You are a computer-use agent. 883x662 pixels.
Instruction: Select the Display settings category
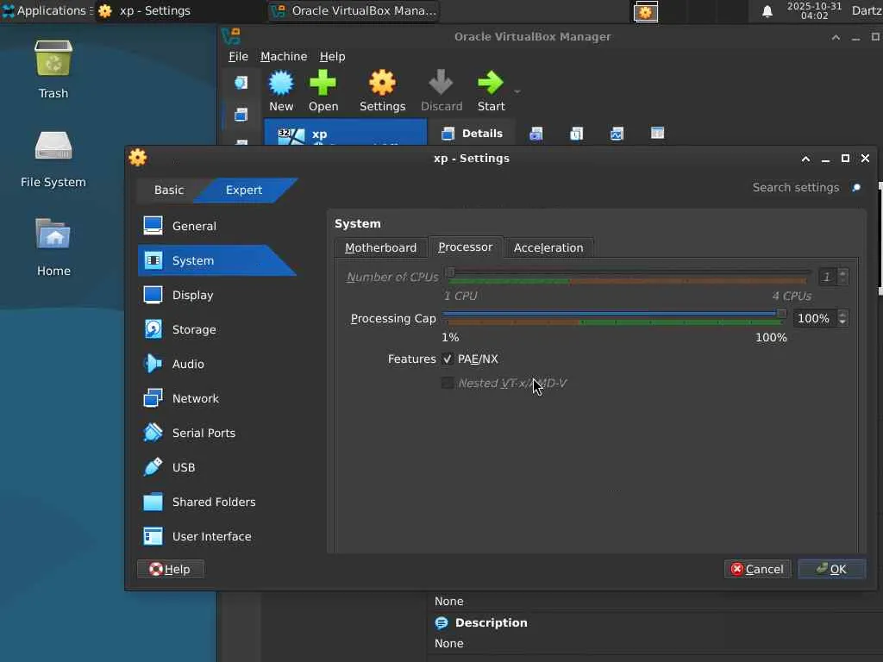[x=216, y=295]
